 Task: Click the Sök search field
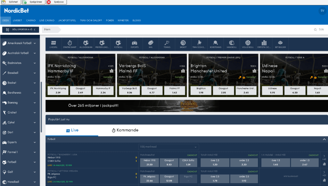click(321, 29)
